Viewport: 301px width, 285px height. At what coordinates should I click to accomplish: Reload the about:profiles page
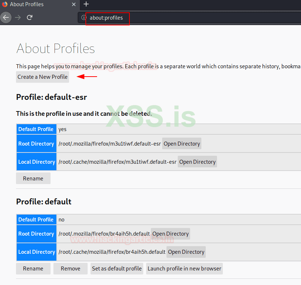tap(30, 17)
